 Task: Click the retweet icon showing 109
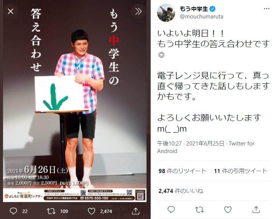[x=51, y=211]
